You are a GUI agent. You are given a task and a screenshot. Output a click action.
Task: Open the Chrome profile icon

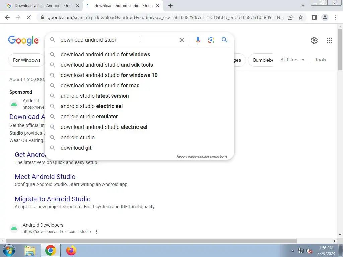click(325, 17)
